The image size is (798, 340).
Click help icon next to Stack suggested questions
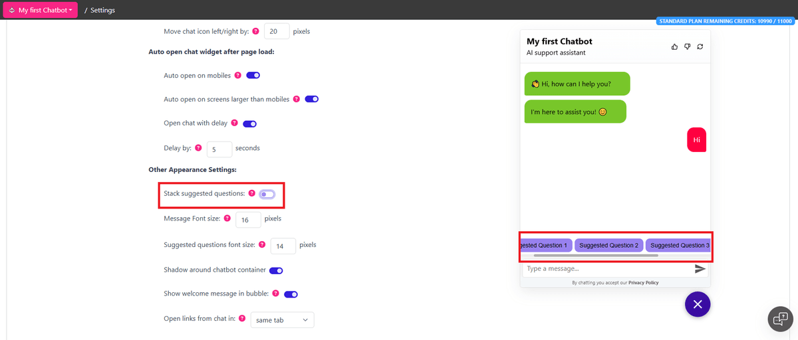coord(251,193)
